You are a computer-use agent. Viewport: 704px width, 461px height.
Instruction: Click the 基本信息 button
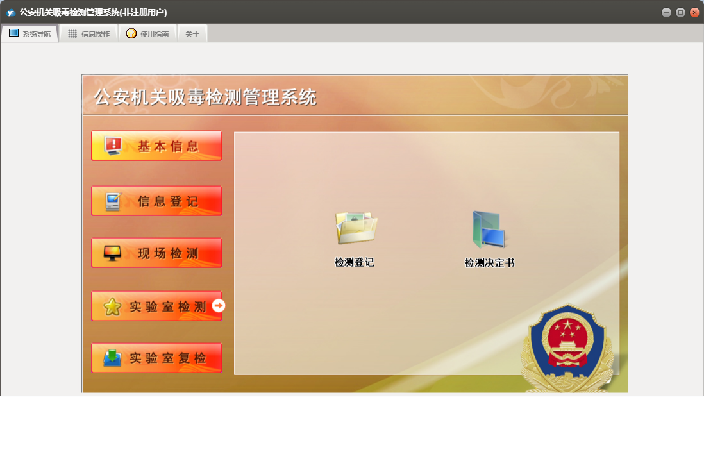156,146
